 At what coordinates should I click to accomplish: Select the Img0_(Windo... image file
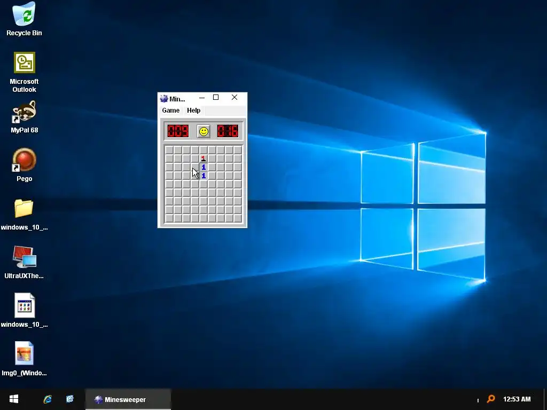tap(24, 359)
